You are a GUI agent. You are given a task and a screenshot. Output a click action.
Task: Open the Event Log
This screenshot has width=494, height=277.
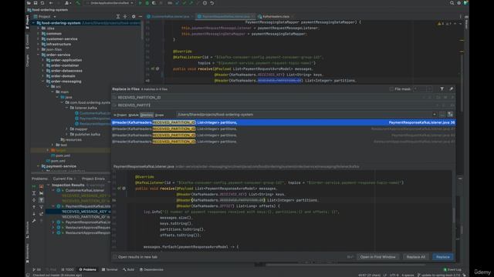tap(452, 269)
